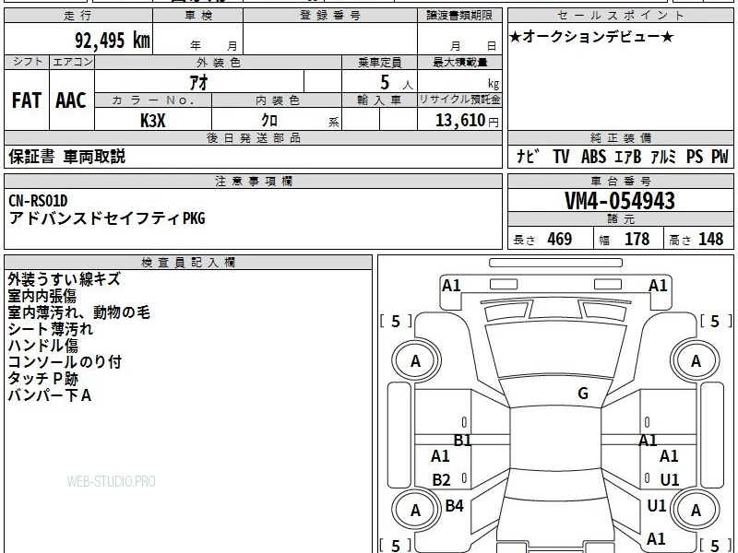Viewport: 738px width, 553px height.
Task: Click the inspector note 外装うすい線キズ
Action: tap(64, 279)
